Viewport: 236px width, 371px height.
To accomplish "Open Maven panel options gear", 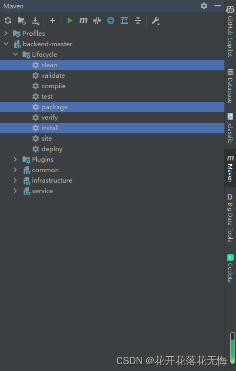I will pos(204,6).
